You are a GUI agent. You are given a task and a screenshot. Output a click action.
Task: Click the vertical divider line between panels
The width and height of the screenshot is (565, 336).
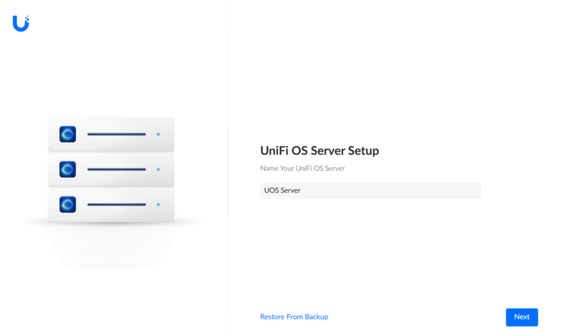tap(228, 168)
